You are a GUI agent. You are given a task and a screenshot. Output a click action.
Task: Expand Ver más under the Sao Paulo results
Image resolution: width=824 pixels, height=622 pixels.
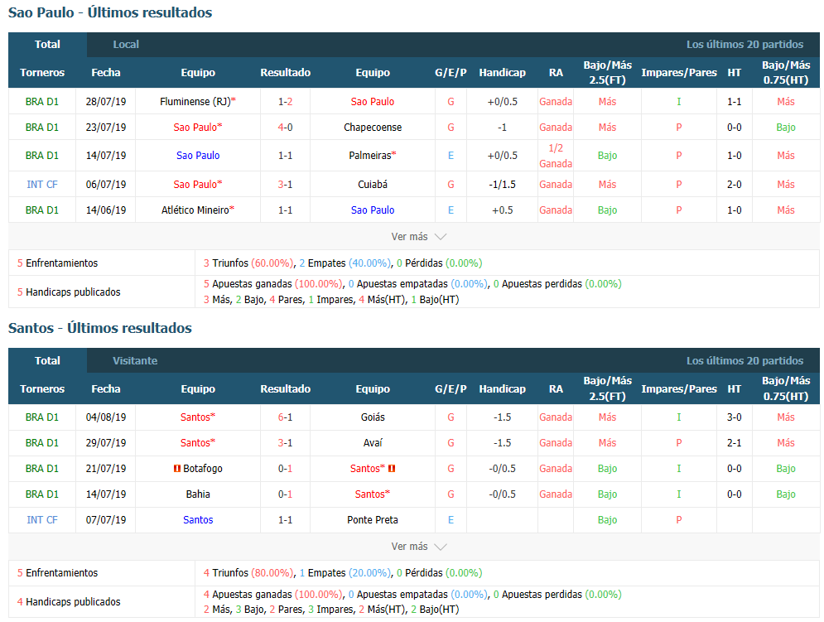click(x=418, y=237)
